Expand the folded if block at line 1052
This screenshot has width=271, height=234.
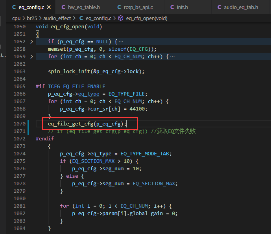[x=31, y=42]
